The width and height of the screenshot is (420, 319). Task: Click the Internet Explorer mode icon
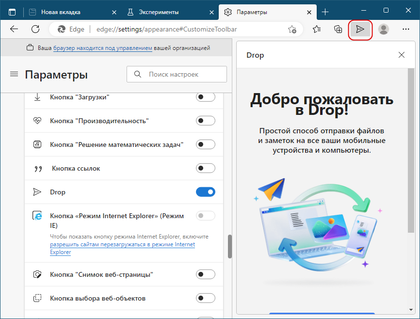[37, 216]
